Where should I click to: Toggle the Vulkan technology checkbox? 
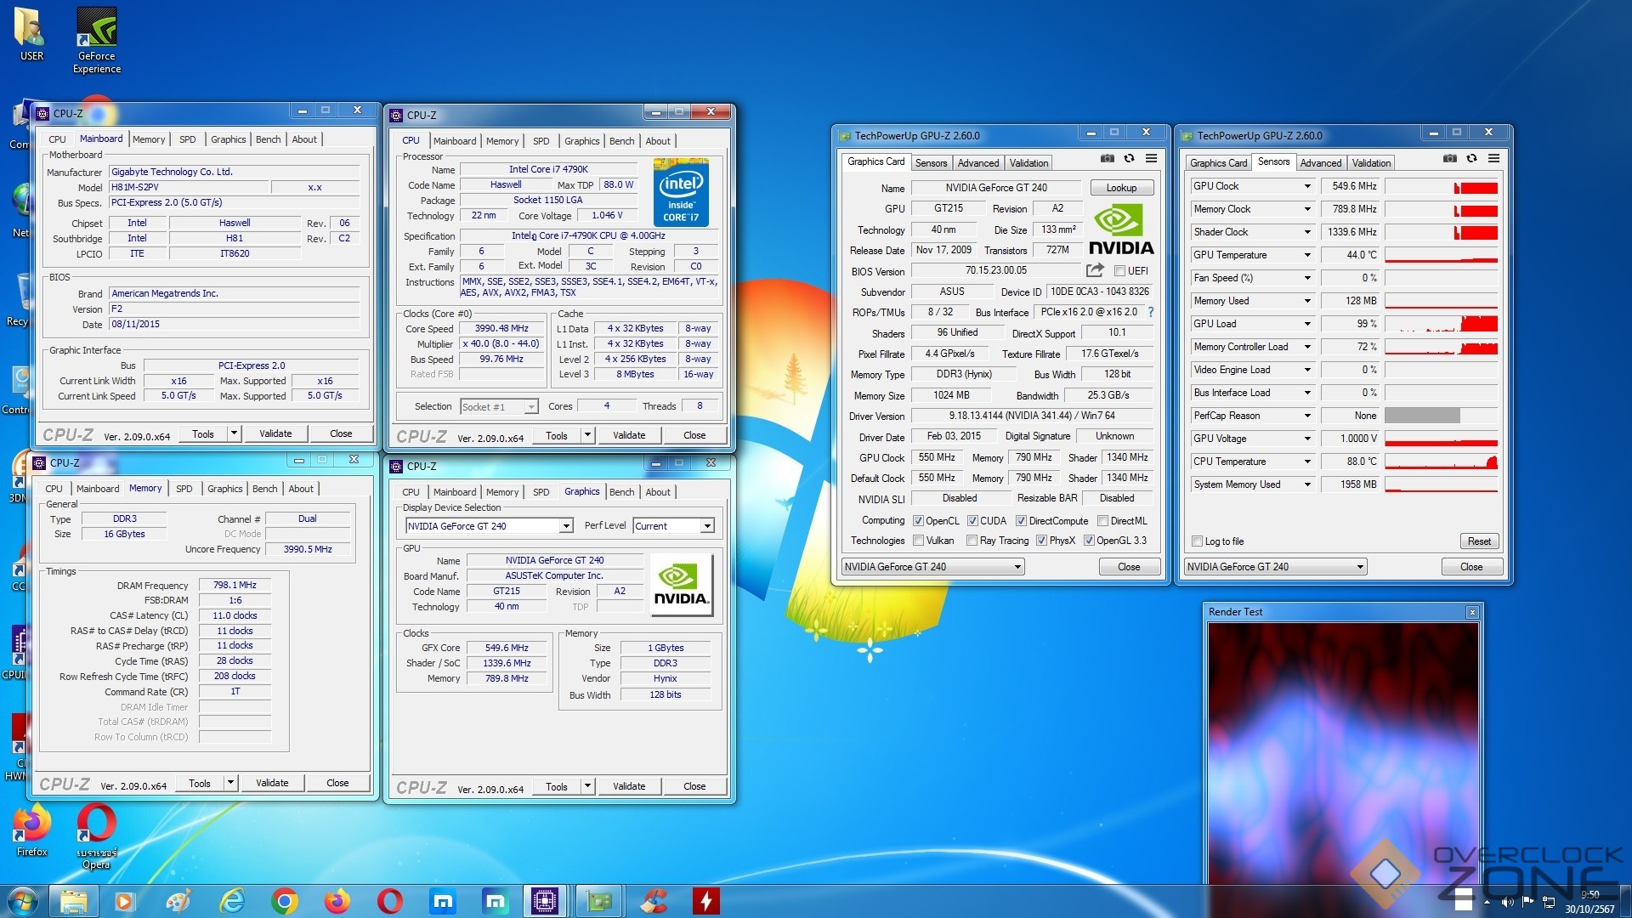(x=918, y=541)
